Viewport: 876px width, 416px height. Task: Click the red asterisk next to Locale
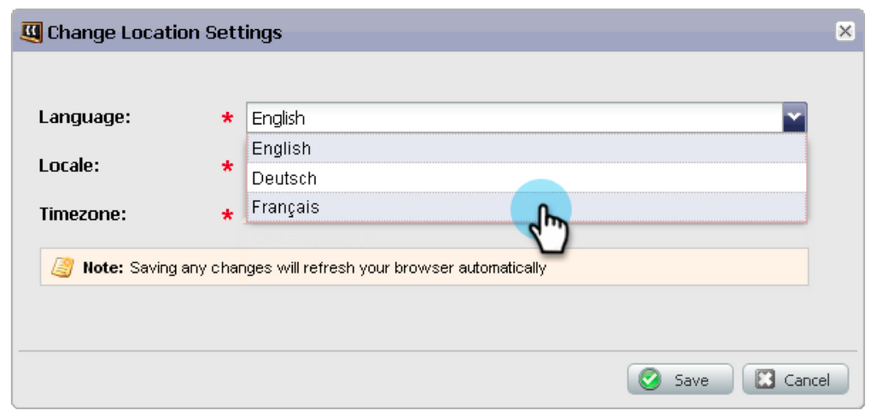click(x=227, y=167)
